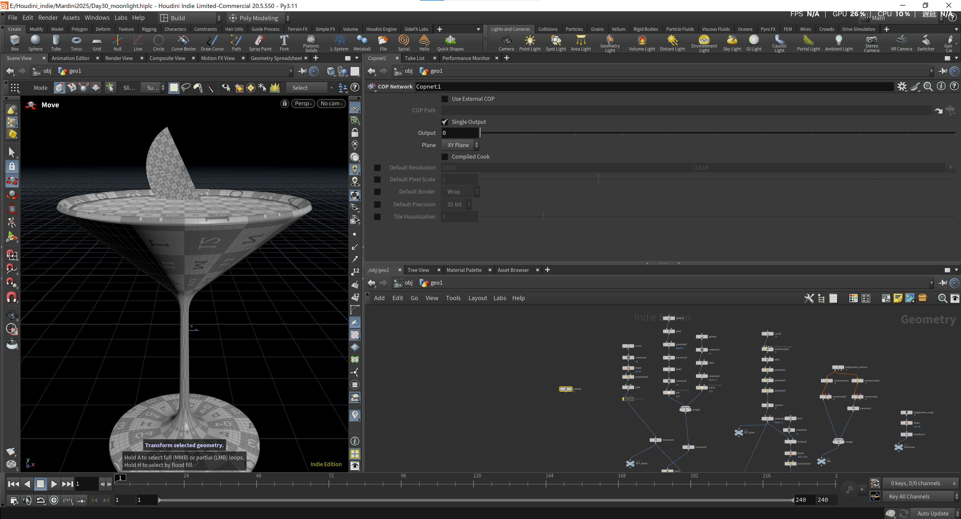Screen dimensions: 961x519
Task: Click the Spiral shelf tool
Action: click(x=404, y=43)
